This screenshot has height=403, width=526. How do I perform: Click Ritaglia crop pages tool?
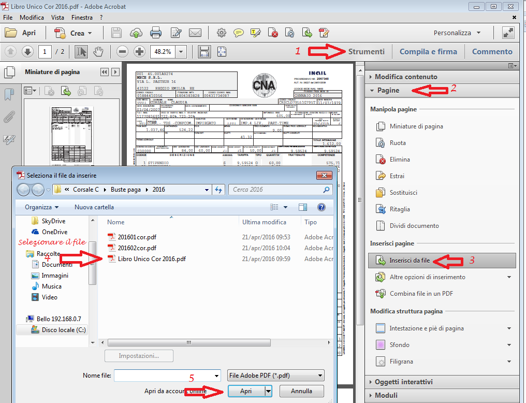399,209
